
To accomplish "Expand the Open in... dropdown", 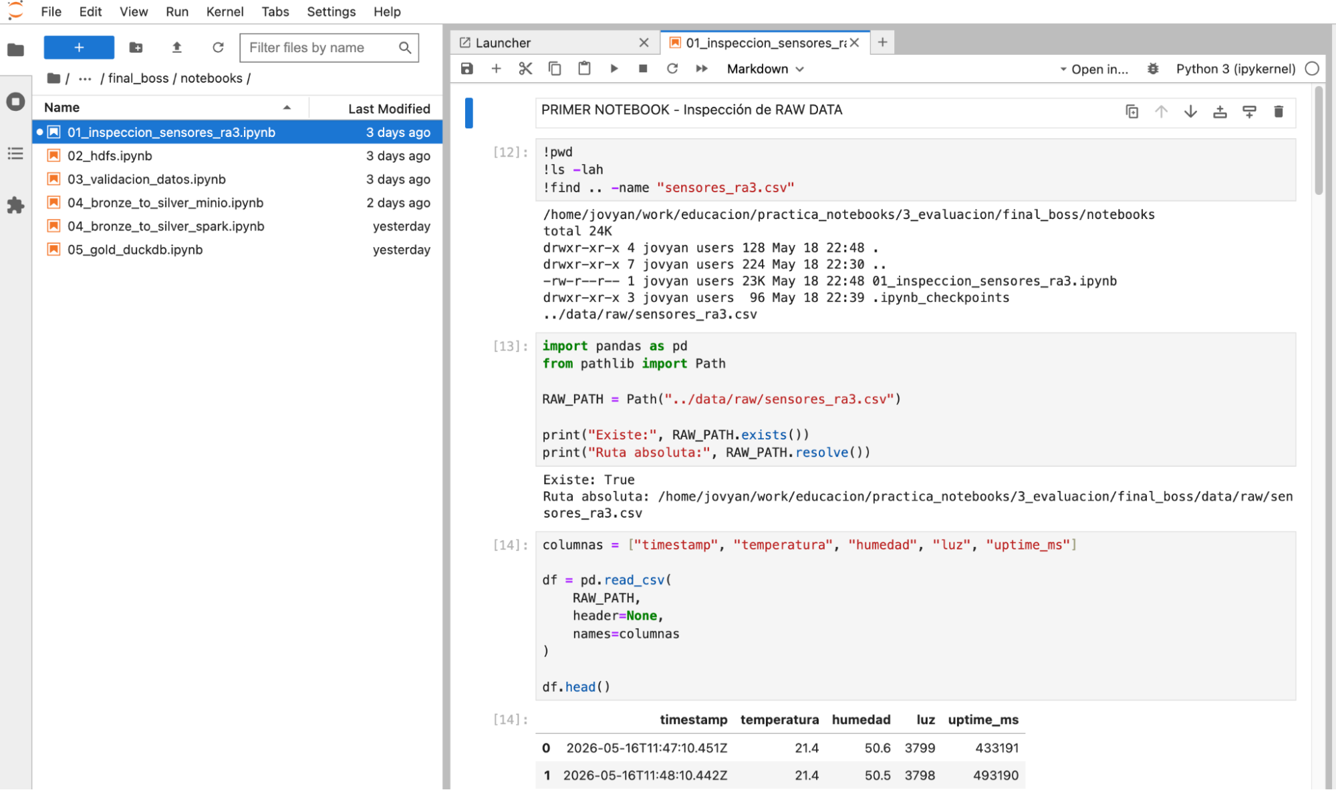I will click(1094, 69).
